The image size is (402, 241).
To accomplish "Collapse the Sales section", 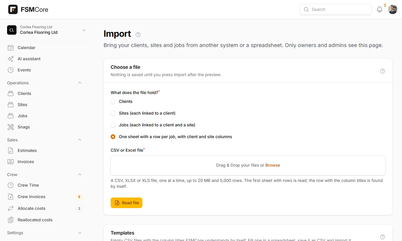I will [x=80, y=140].
